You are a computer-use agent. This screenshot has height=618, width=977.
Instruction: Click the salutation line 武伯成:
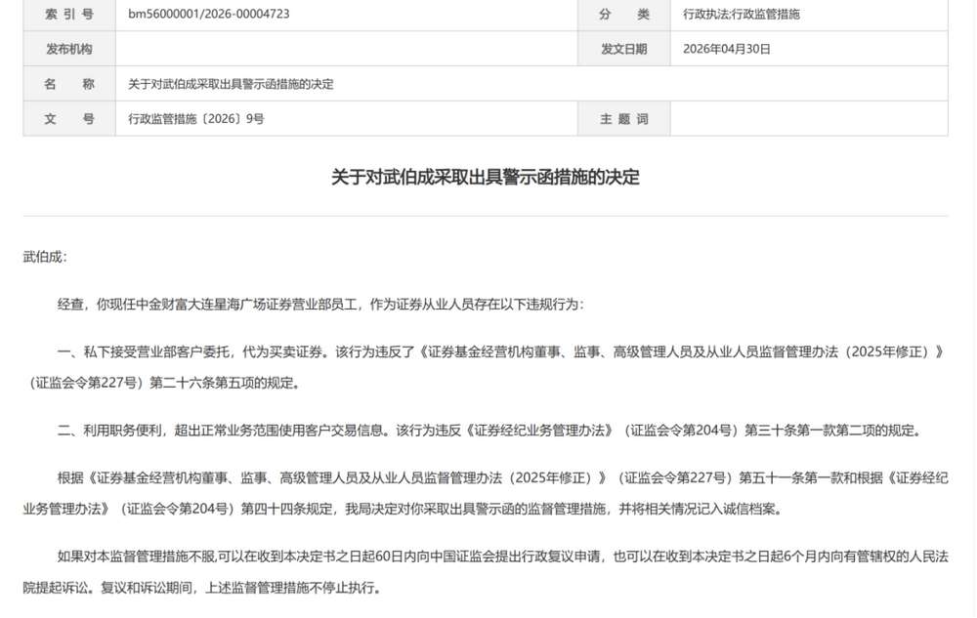[45, 257]
